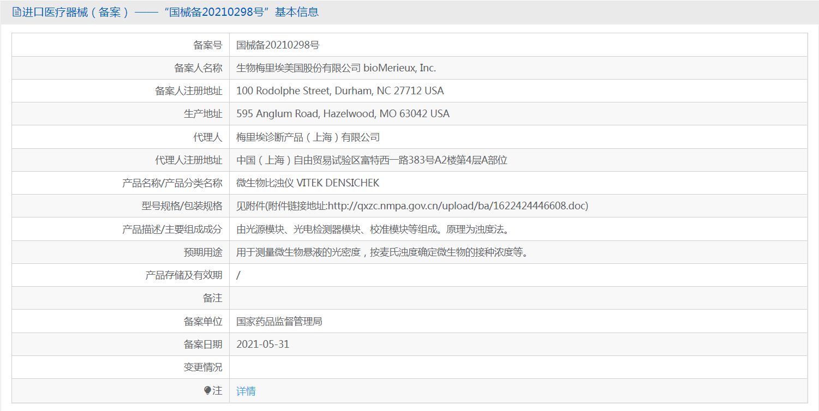This screenshot has width=819, height=411.
Task: Select product name 微生物比浊仪 VITEK DENSICHEK
Action: [308, 183]
